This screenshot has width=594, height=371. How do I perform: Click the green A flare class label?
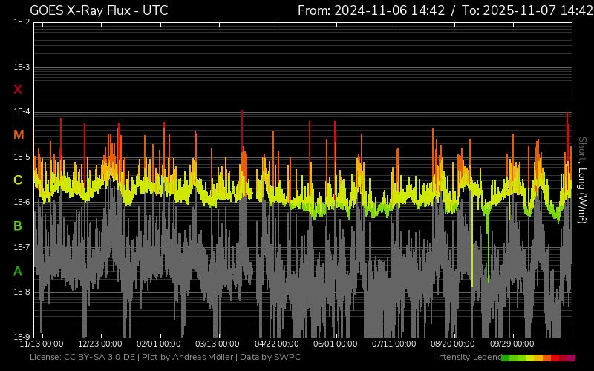tap(18, 271)
